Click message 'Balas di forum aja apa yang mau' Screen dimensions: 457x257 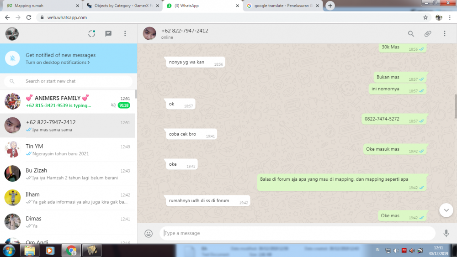pyautogui.click(x=342, y=183)
